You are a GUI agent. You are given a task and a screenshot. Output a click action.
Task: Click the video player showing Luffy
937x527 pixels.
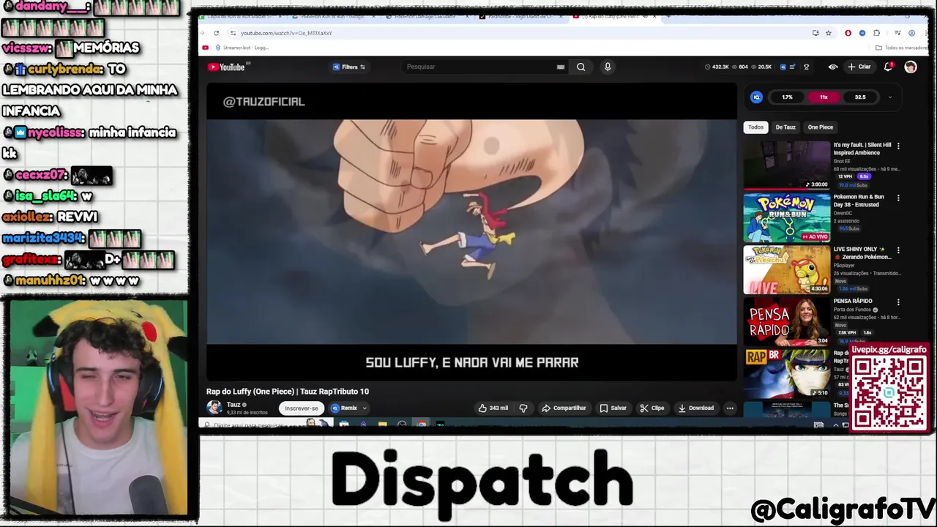click(471, 232)
